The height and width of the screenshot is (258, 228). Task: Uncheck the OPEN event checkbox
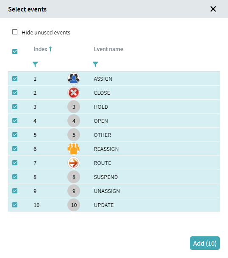coord(15,121)
